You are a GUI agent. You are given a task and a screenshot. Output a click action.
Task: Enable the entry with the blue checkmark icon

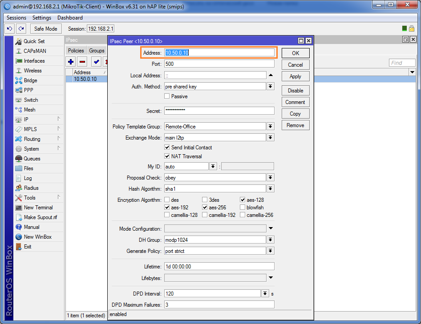tap(97, 62)
